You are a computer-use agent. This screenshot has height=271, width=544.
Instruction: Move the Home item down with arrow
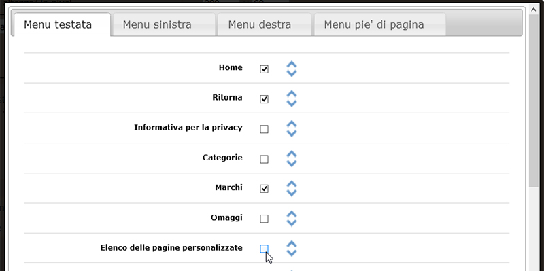click(292, 73)
